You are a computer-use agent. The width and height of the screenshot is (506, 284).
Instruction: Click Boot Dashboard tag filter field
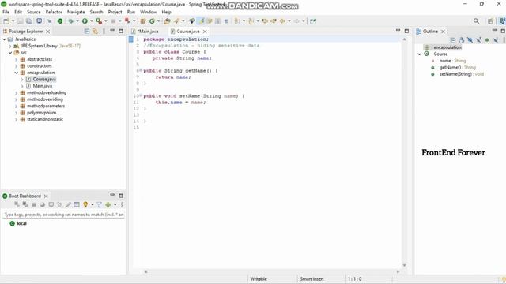point(64,215)
